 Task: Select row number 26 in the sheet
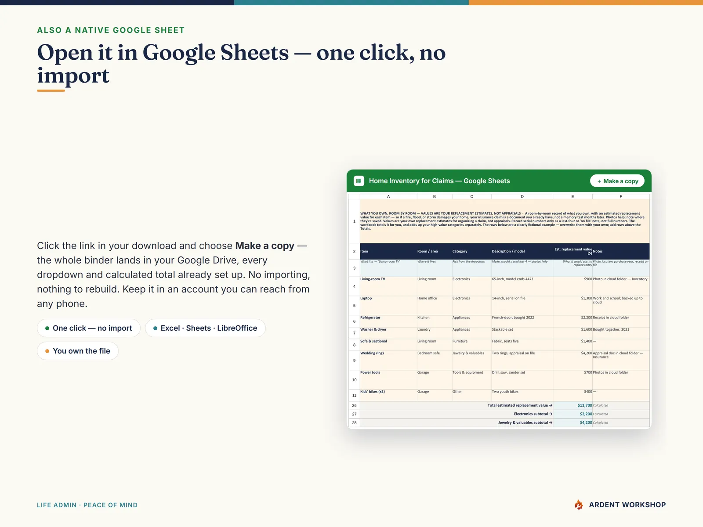pos(354,405)
